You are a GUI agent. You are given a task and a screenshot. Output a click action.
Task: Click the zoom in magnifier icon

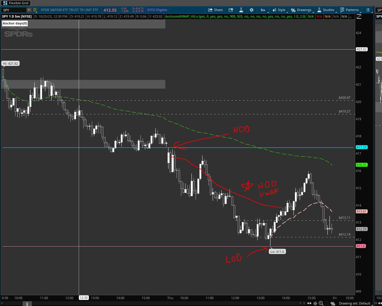321,303
